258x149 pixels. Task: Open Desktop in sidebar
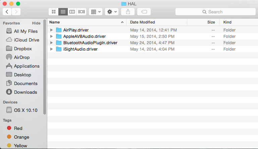[x=18, y=75]
